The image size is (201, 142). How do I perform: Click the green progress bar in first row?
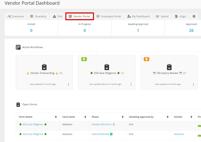coord(199,126)
